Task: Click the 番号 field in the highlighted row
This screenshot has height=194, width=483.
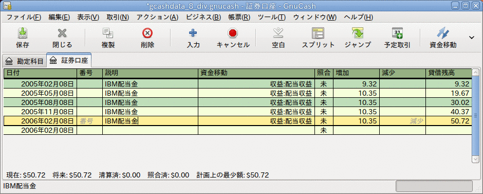Action: pos(89,121)
